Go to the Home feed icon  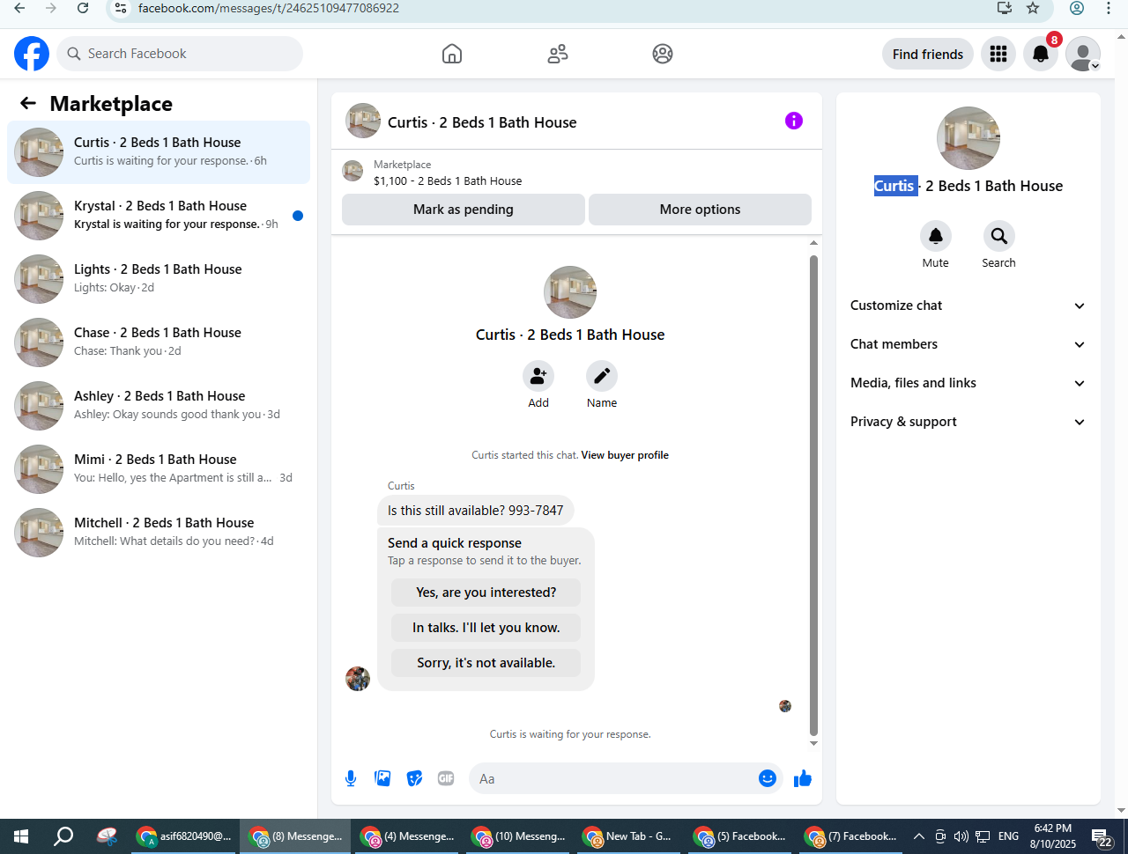coord(452,54)
